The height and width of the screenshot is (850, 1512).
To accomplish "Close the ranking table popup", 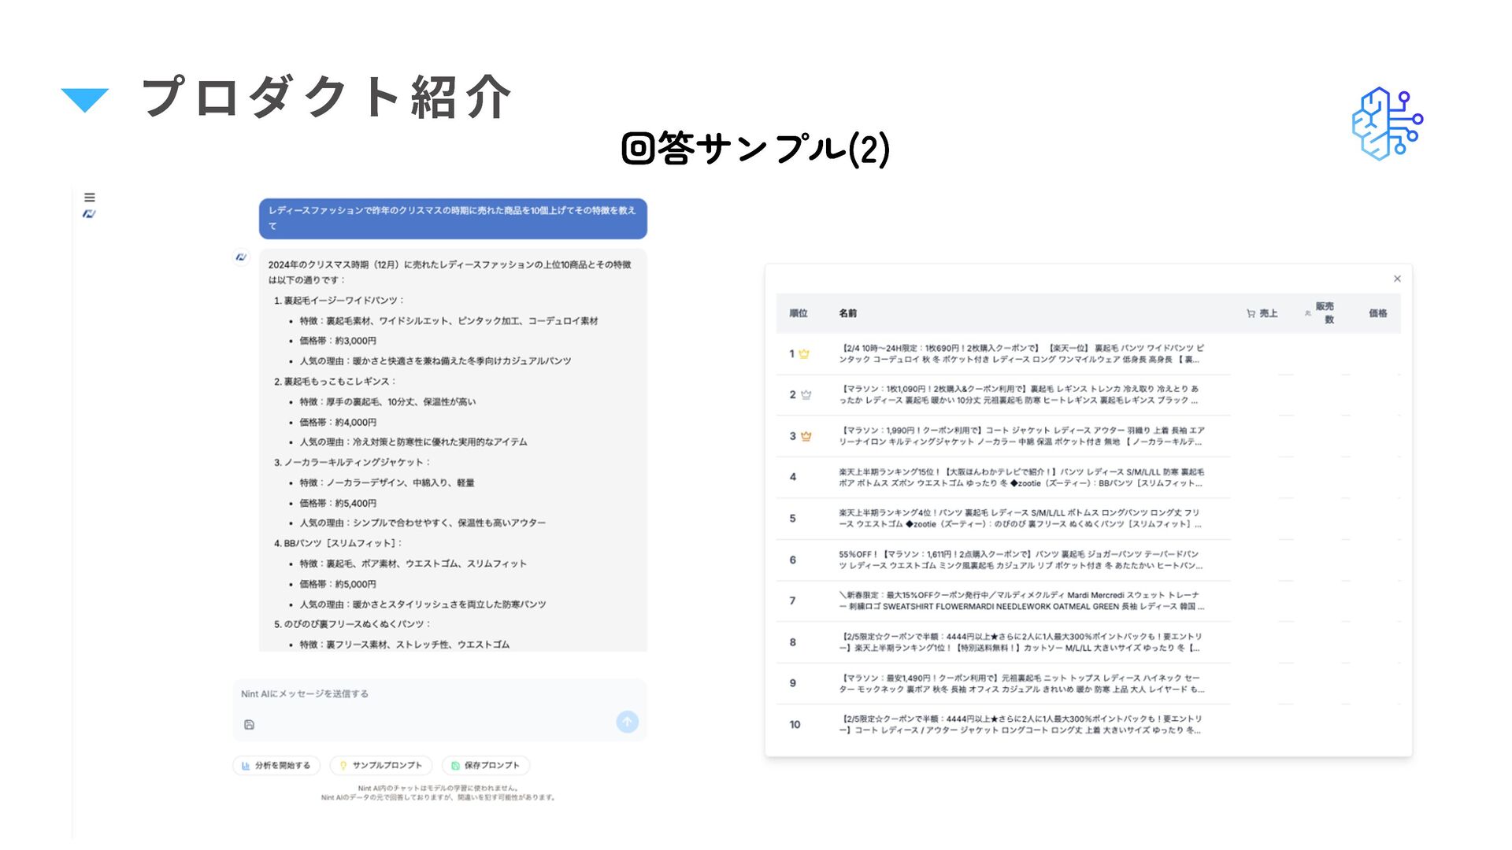I will click(x=1397, y=279).
